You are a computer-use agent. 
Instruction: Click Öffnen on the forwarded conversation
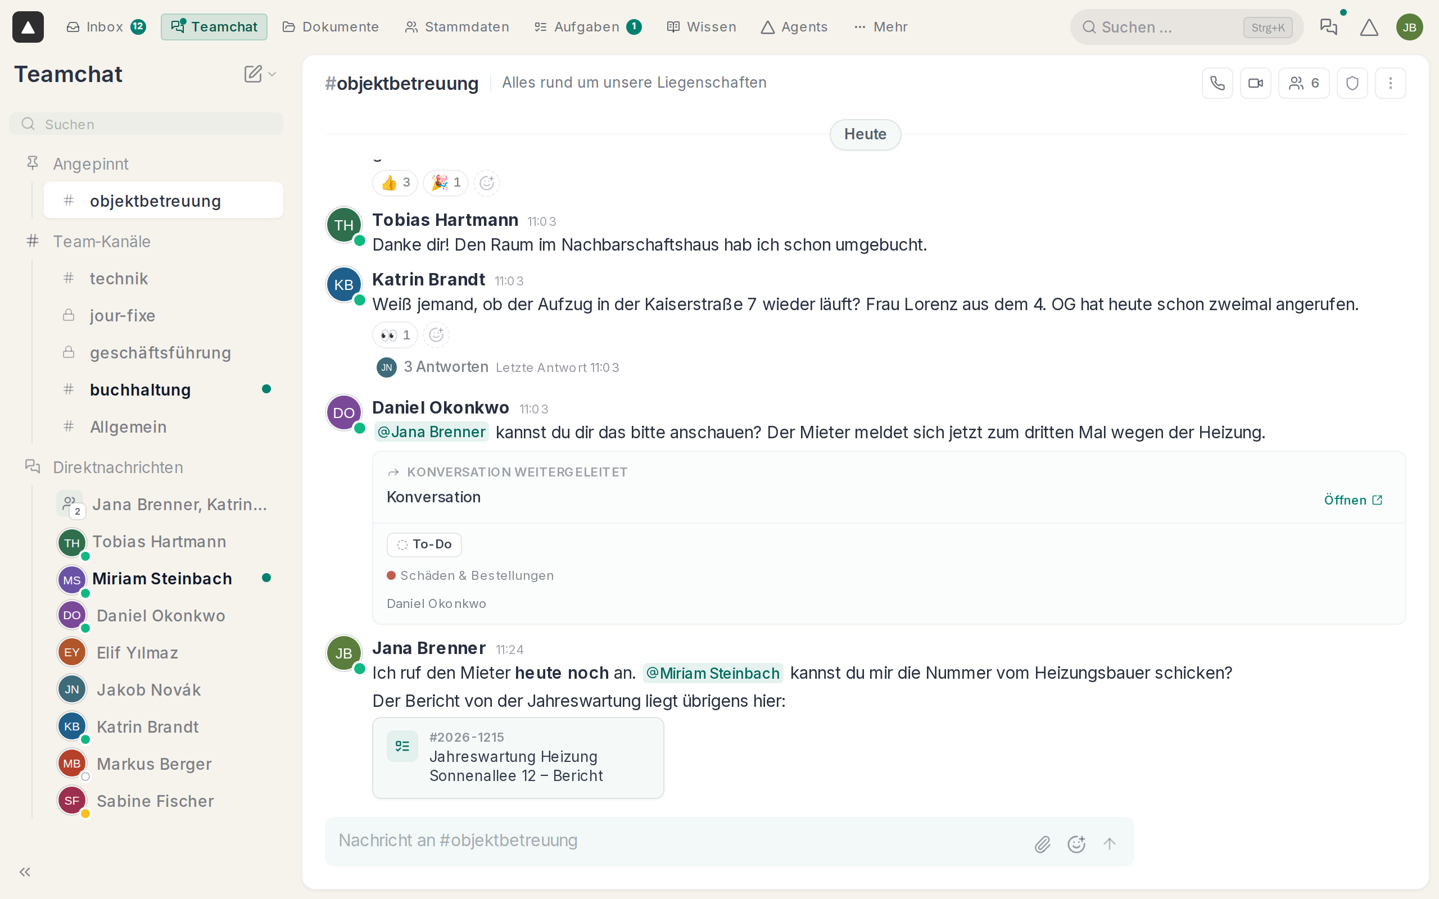point(1354,500)
